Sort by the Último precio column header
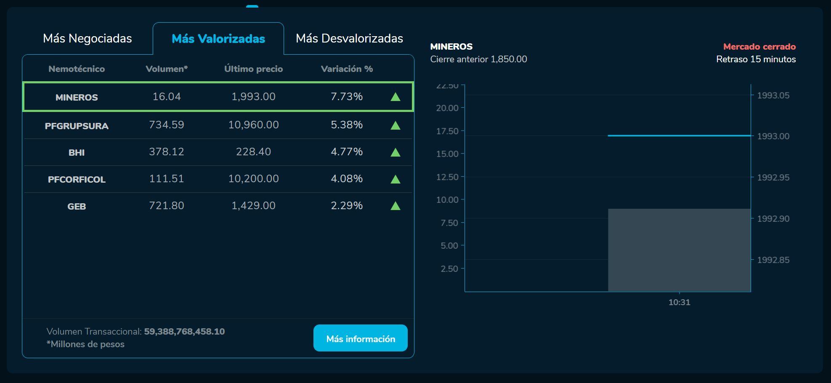 click(x=253, y=69)
